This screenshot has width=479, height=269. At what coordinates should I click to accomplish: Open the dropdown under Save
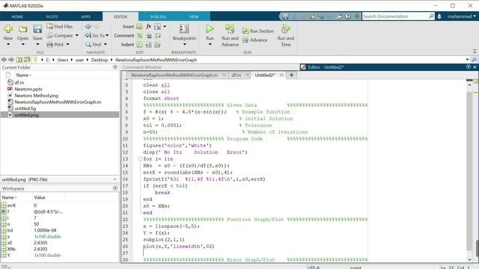point(37,45)
